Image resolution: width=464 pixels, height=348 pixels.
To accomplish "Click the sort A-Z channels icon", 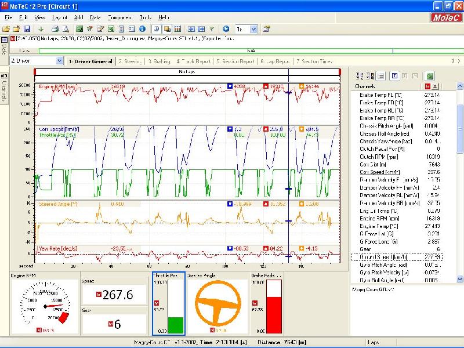I will (x=360, y=76).
